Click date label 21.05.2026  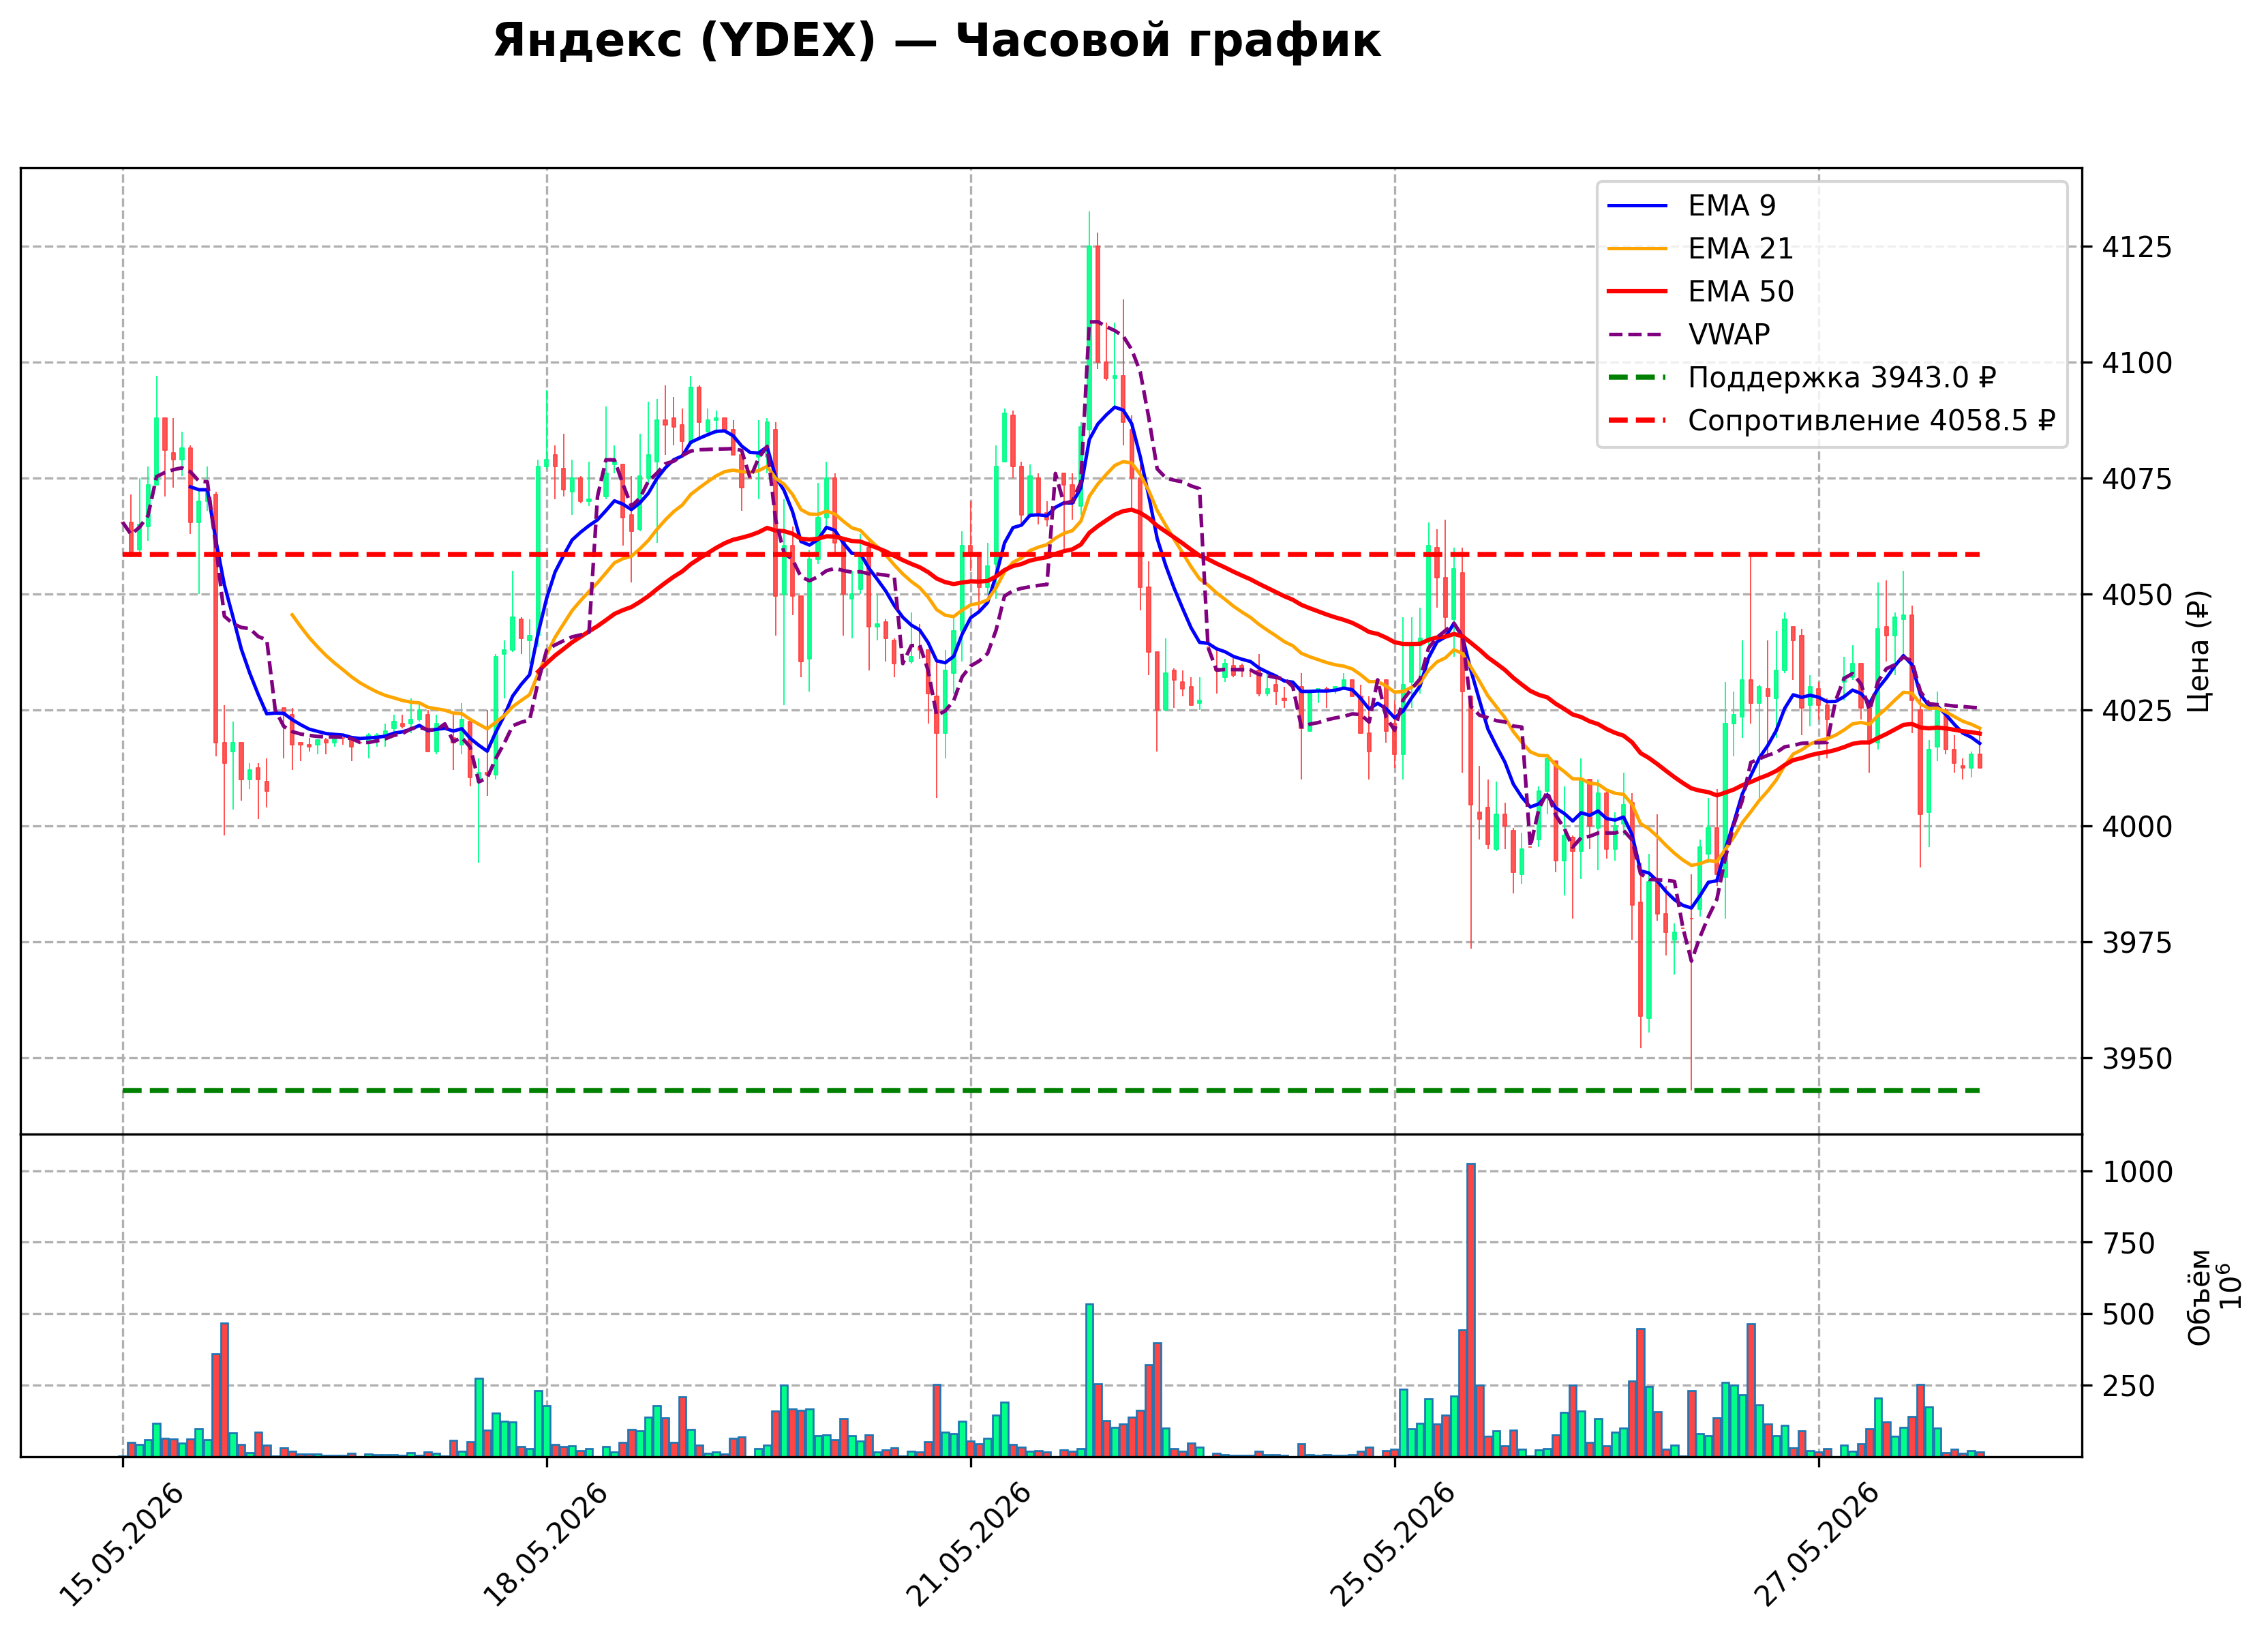pyautogui.click(x=970, y=1545)
